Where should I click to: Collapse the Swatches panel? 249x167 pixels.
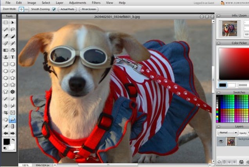pyautogui.click(x=218, y=93)
